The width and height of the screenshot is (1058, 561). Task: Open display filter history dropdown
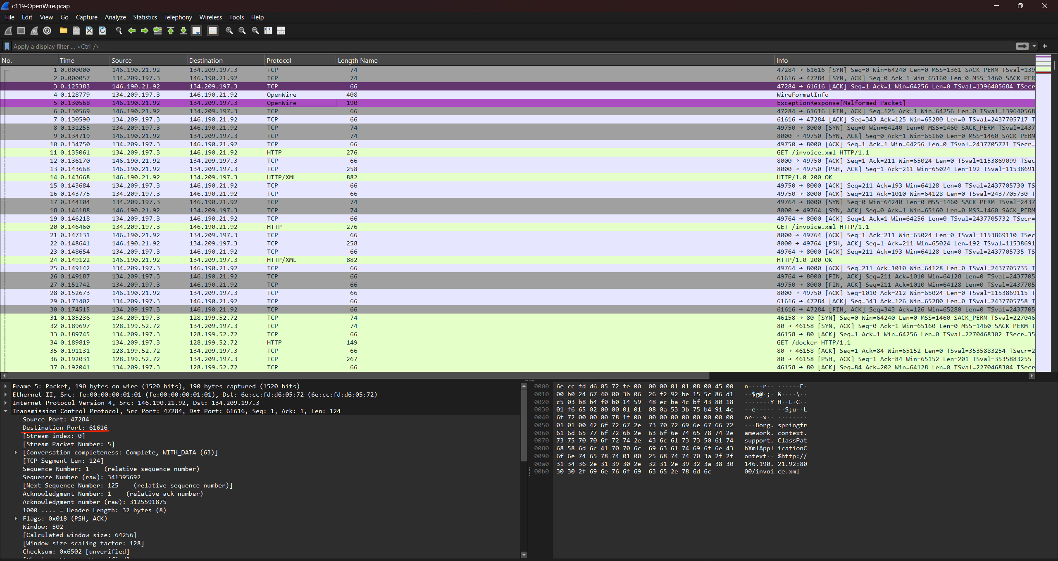click(x=1034, y=46)
